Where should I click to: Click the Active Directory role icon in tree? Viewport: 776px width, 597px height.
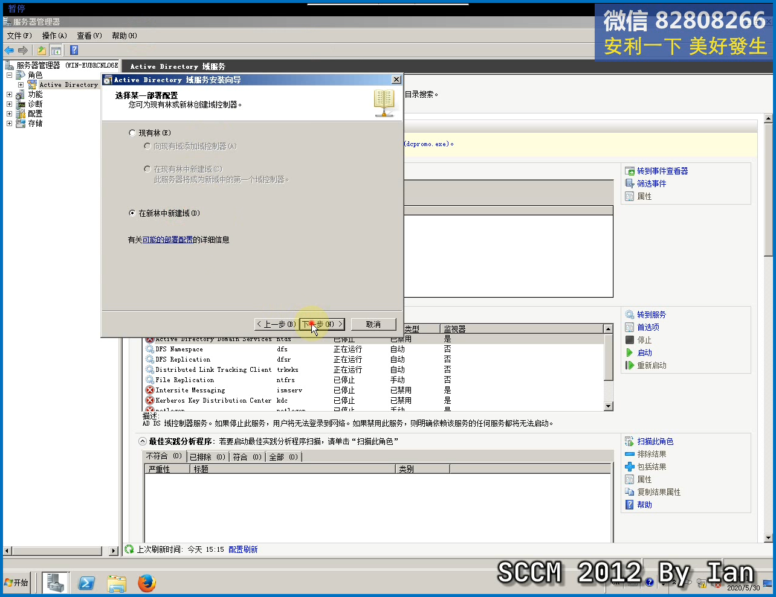coord(32,85)
